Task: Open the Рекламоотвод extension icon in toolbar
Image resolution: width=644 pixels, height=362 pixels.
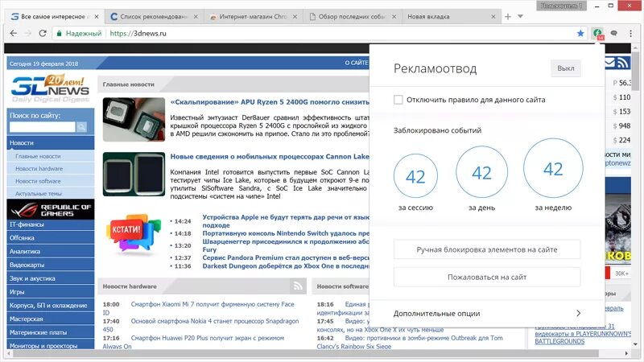Action: [x=597, y=33]
